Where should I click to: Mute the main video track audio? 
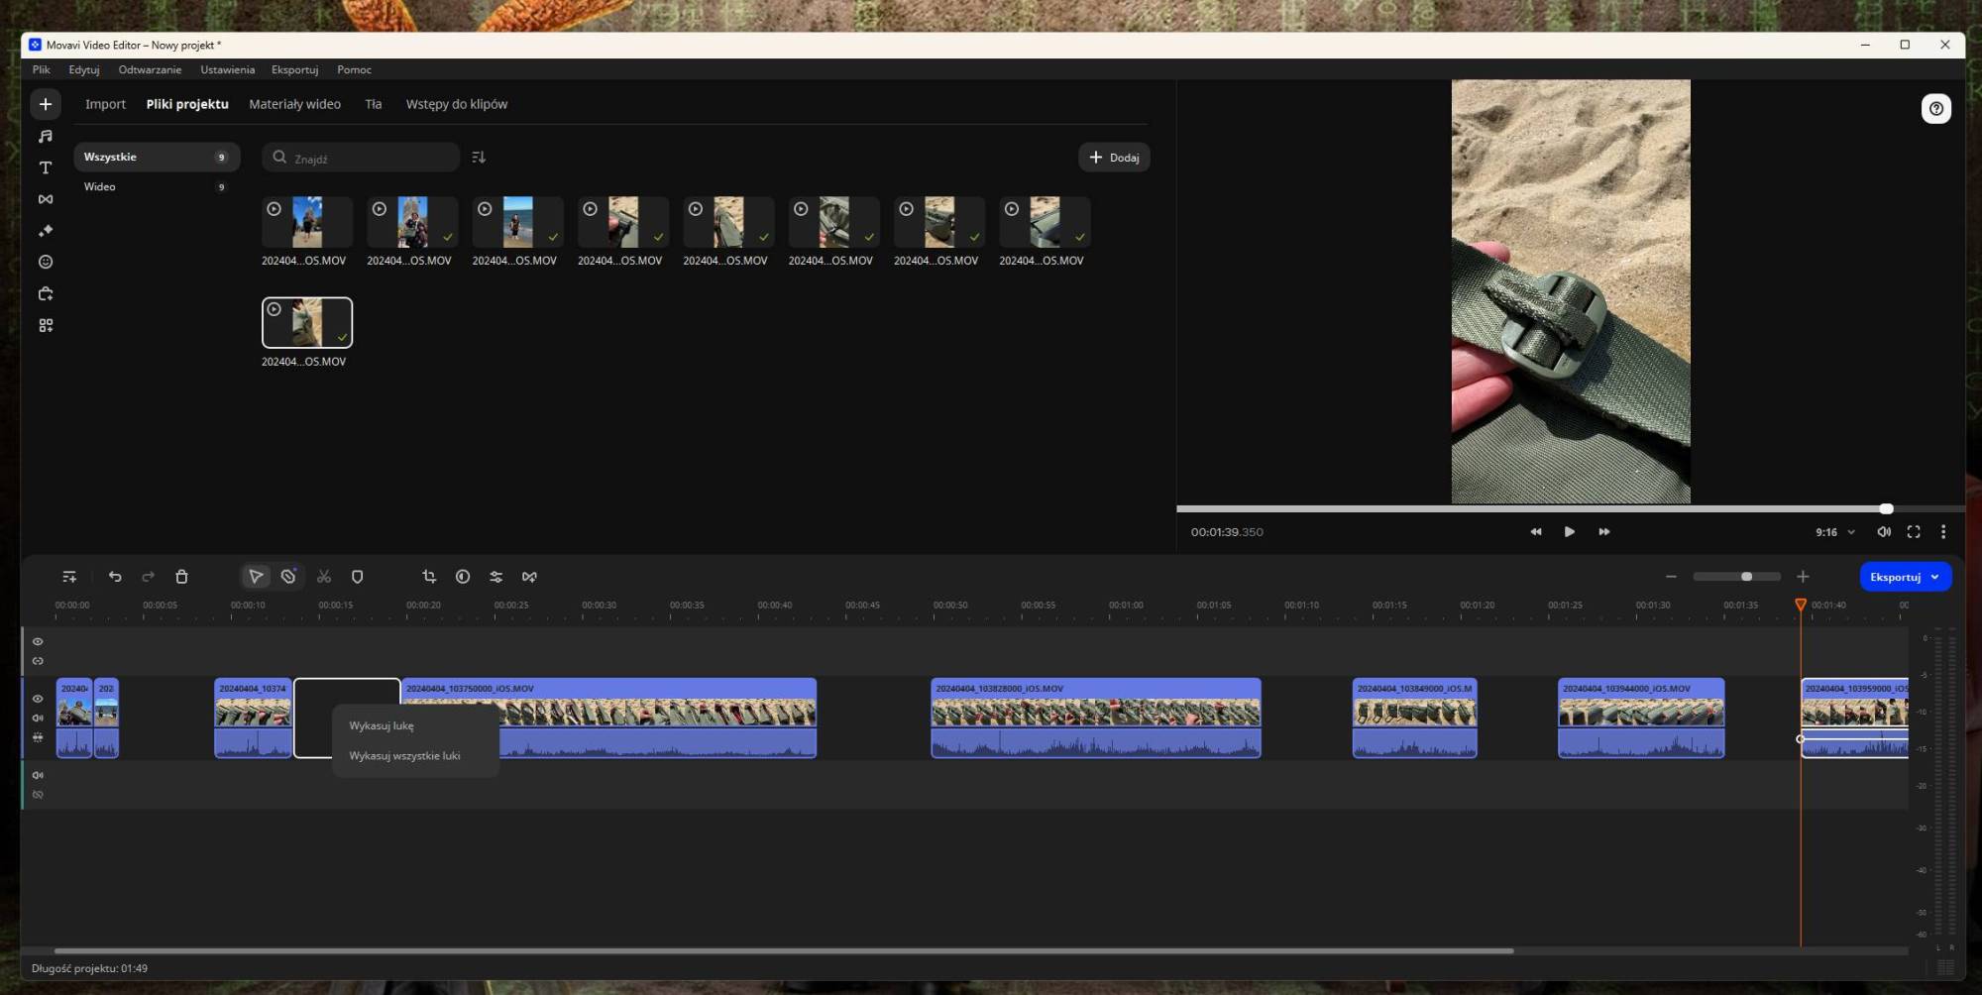pyautogui.click(x=38, y=718)
